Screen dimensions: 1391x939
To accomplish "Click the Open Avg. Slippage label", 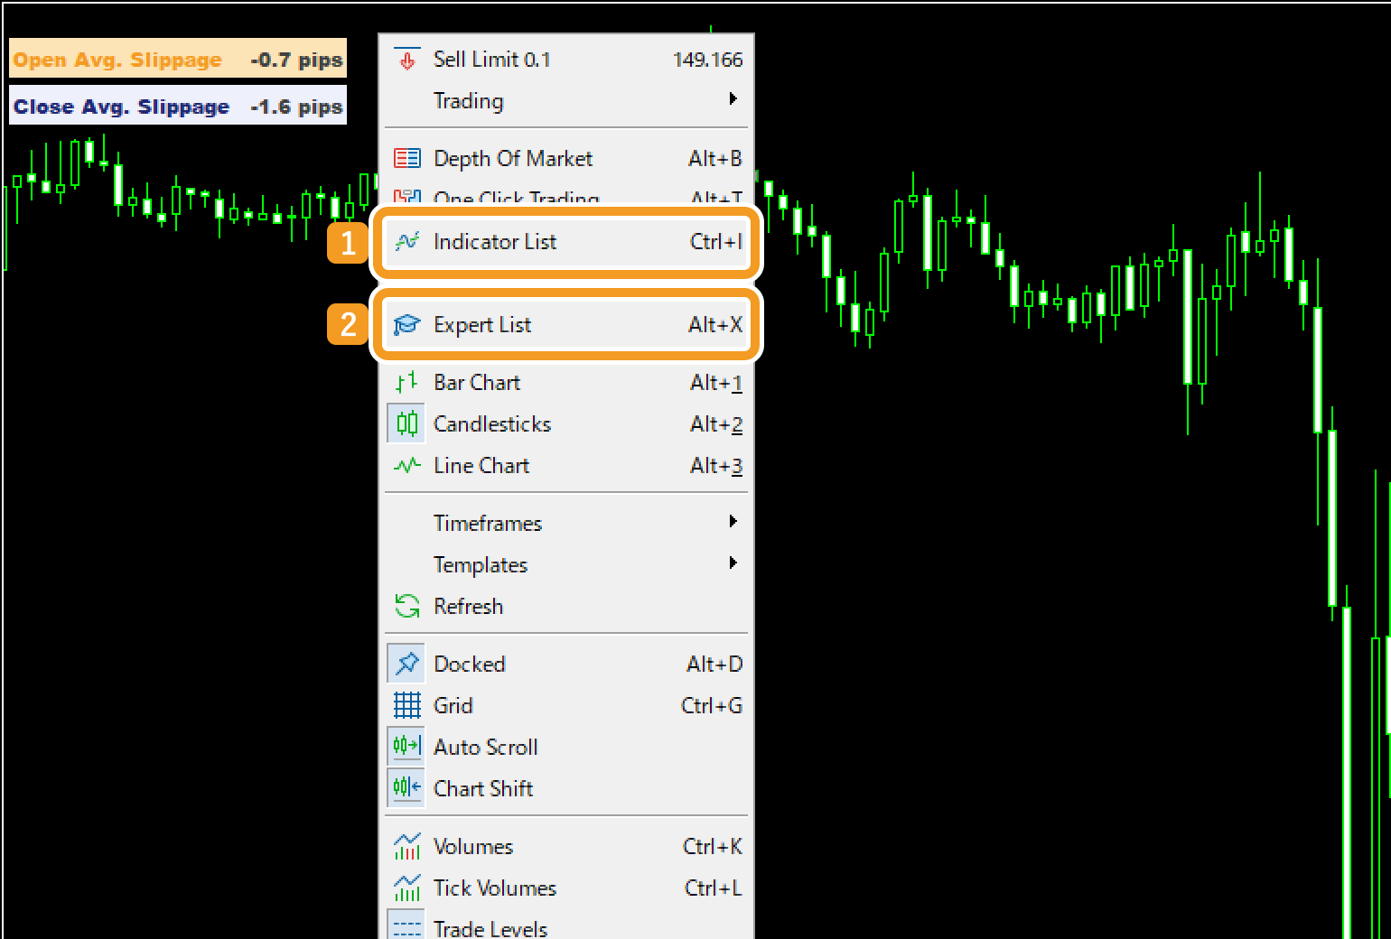I will [x=117, y=60].
